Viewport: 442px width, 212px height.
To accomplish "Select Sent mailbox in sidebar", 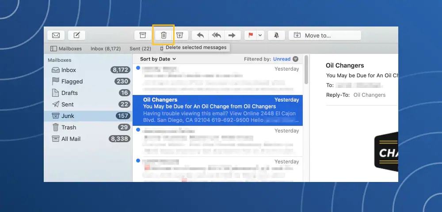I will pos(88,104).
